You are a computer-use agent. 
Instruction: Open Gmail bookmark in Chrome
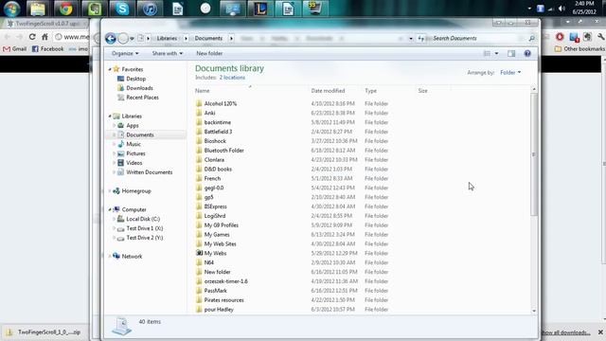[15, 48]
